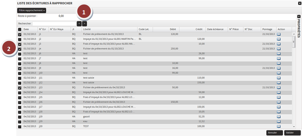
Task: Open the action book icon for entry j14
Action: coord(278,92)
